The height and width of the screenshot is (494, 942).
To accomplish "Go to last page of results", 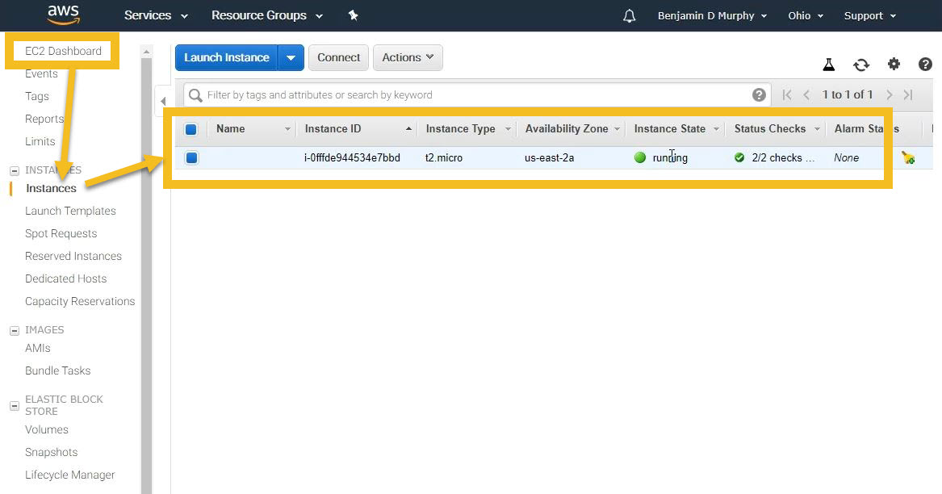I will (908, 95).
